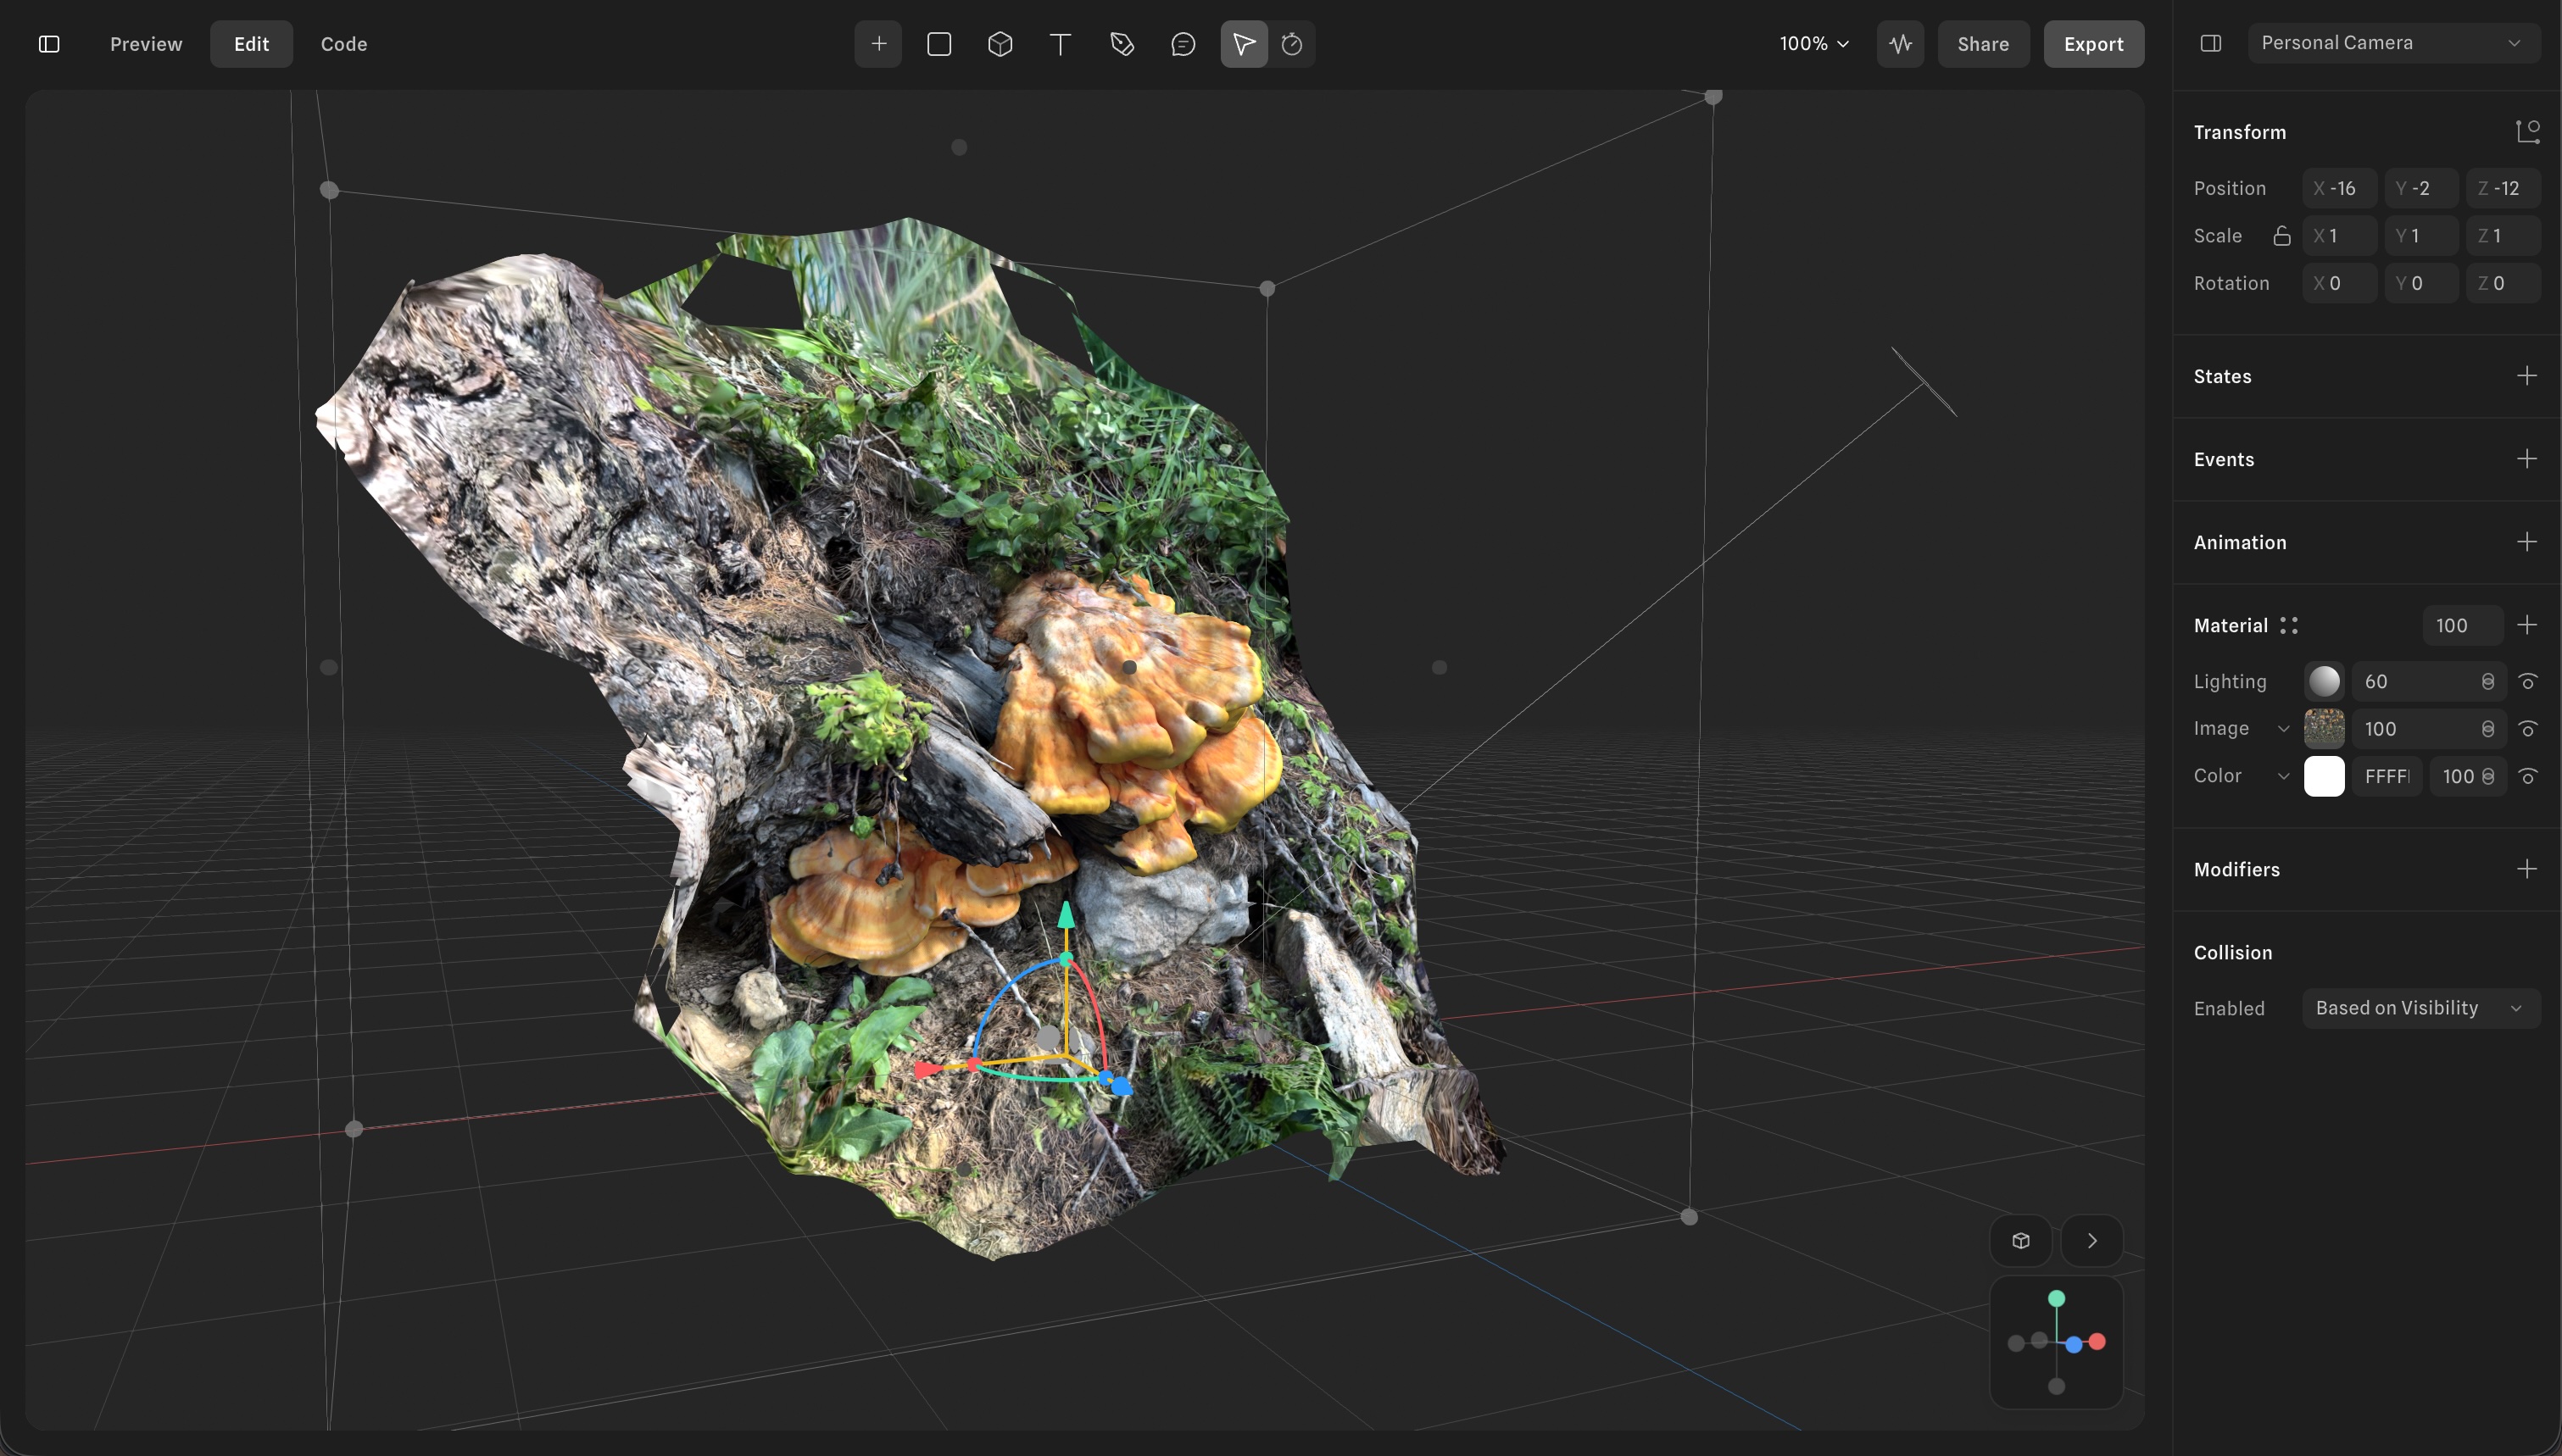
Task: Add a new Animation with plus icon
Action: (x=2527, y=542)
